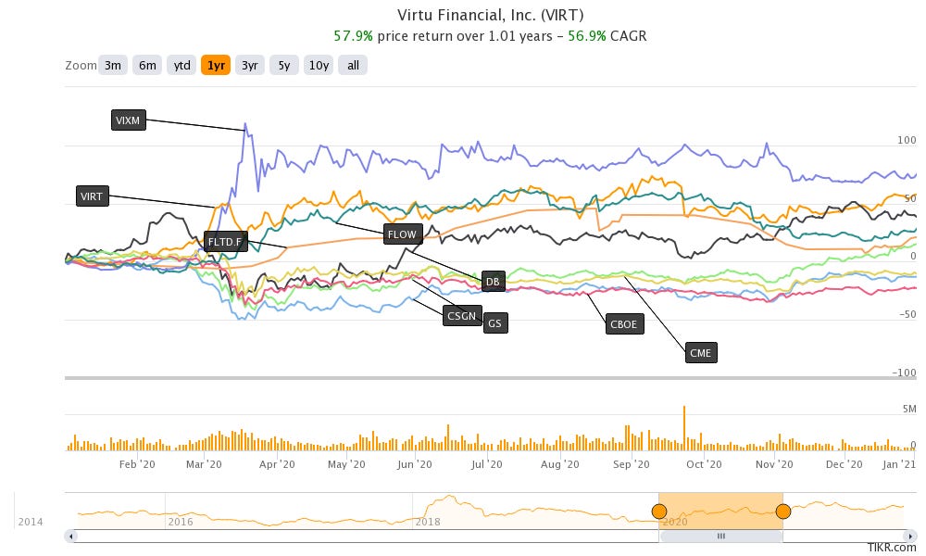Select the CME series label

[x=701, y=353]
